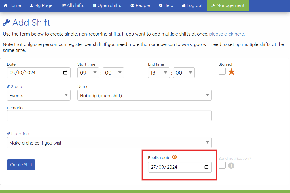Click the Log out padlock icon
This screenshot has height=193, width=290.
184,5
